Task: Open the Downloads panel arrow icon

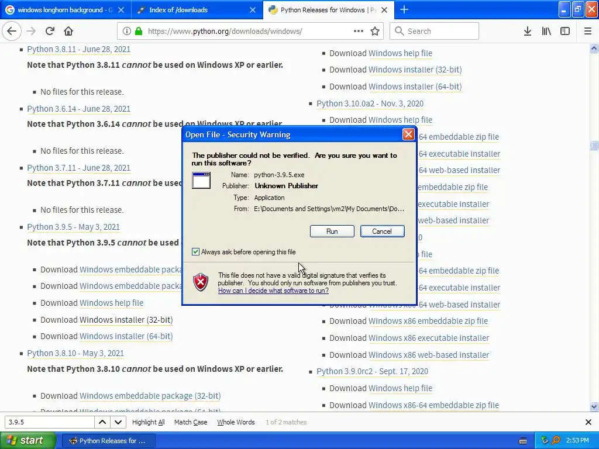Action: tap(528, 31)
